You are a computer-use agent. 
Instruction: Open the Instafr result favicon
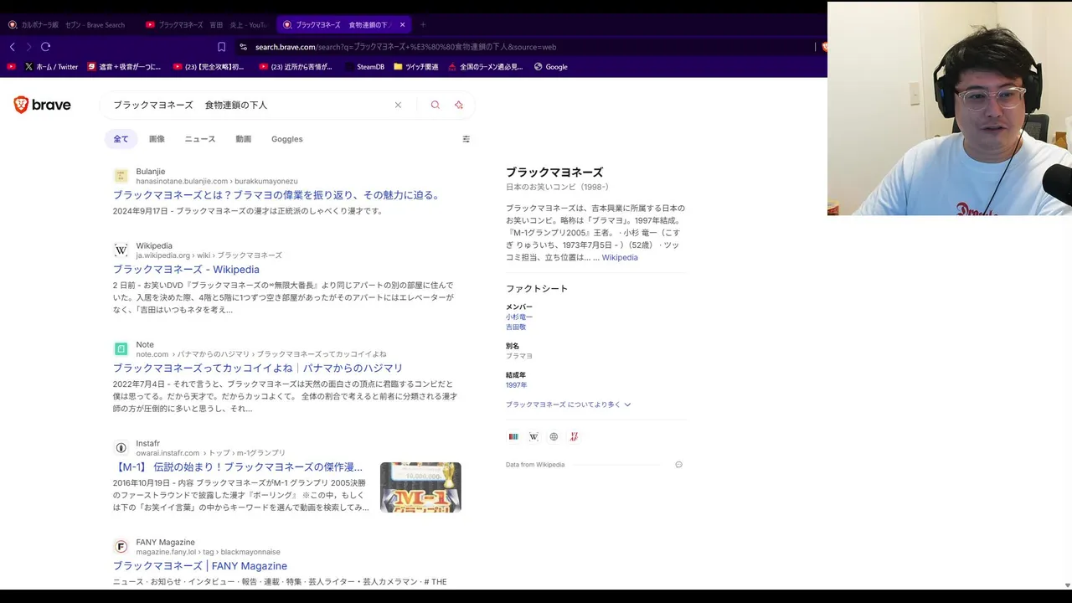(x=121, y=447)
